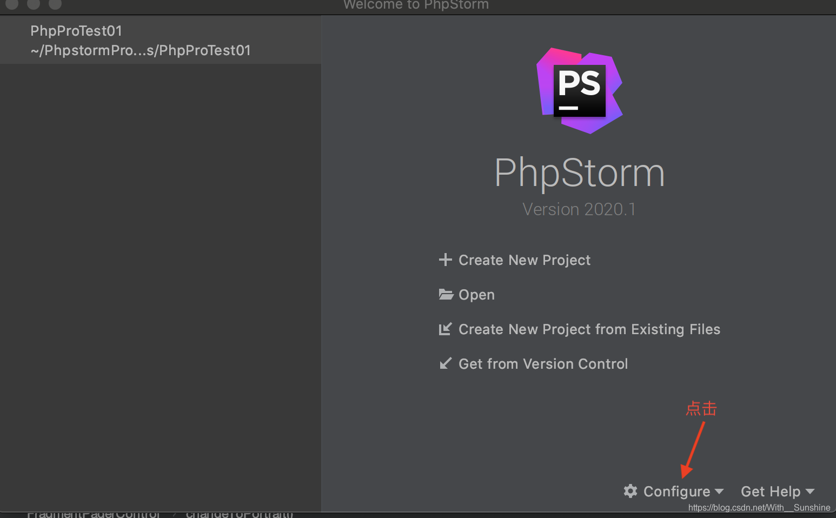The image size is (836, 518).
Task: Expand the Configure dropdown arrow
Action: point(719,492)
